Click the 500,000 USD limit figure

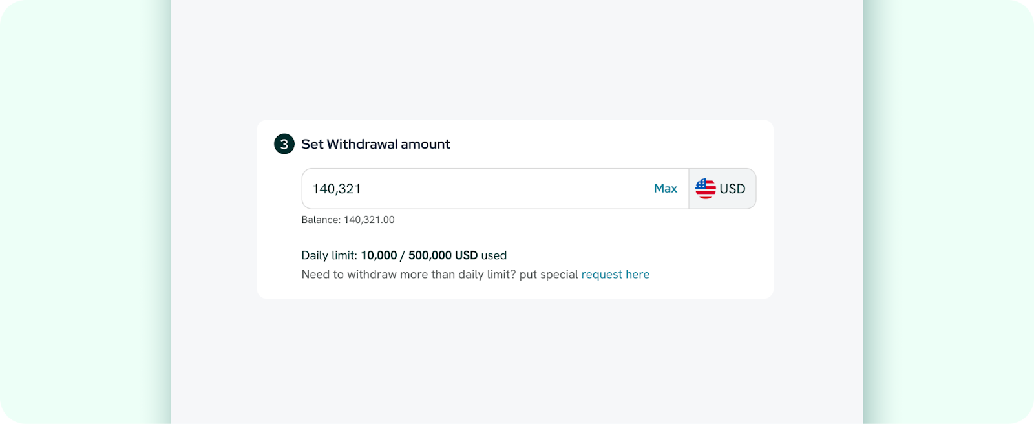[x=443, y=255]
